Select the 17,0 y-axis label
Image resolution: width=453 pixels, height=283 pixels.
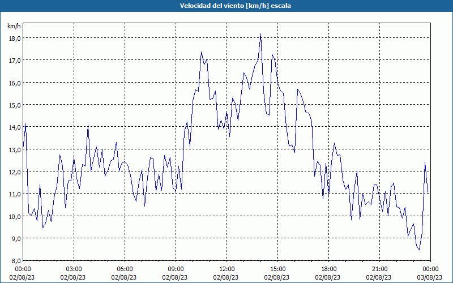point(15,61)
